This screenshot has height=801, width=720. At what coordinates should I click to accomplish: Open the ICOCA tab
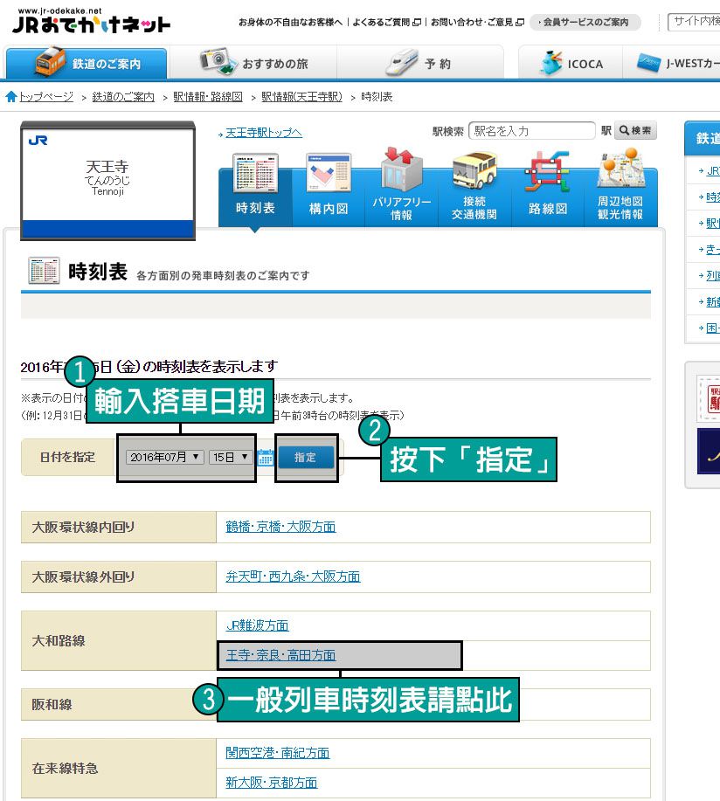(570, 63)
